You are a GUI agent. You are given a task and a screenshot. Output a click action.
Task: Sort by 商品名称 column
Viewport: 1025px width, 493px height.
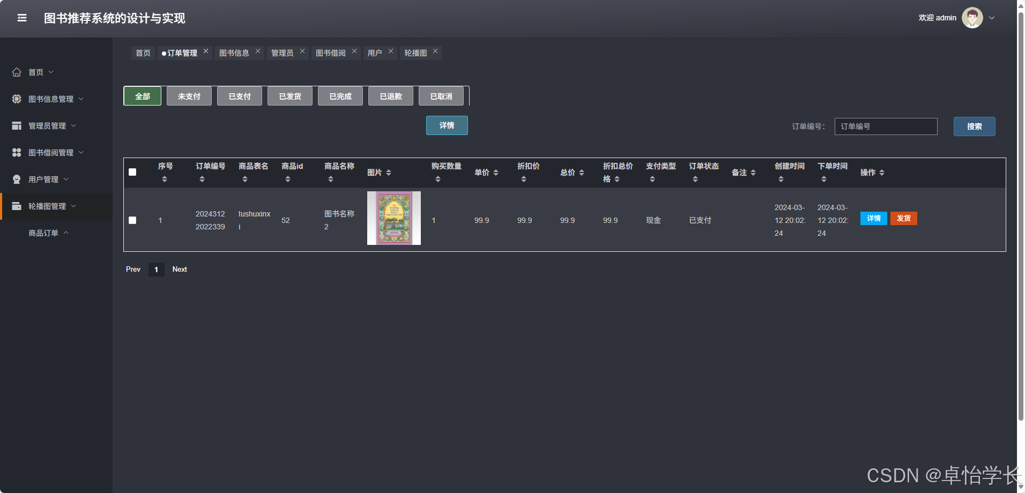tap(331, 179)
